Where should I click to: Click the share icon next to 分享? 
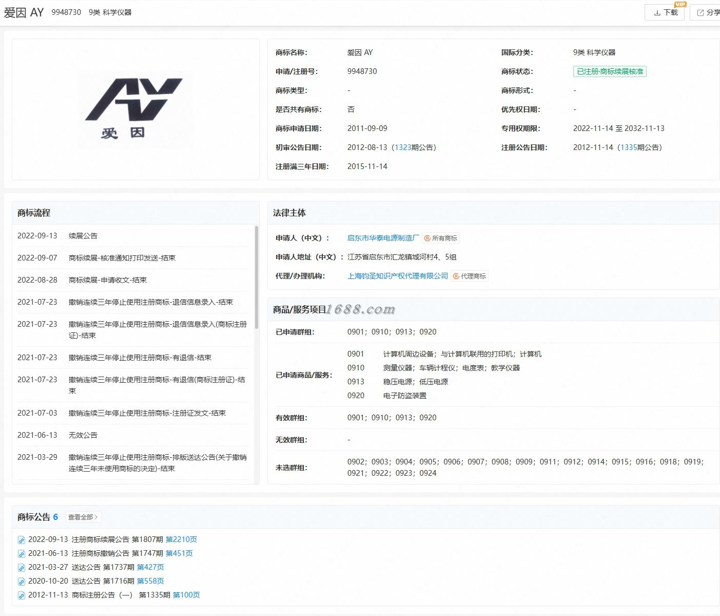point(700,13)
